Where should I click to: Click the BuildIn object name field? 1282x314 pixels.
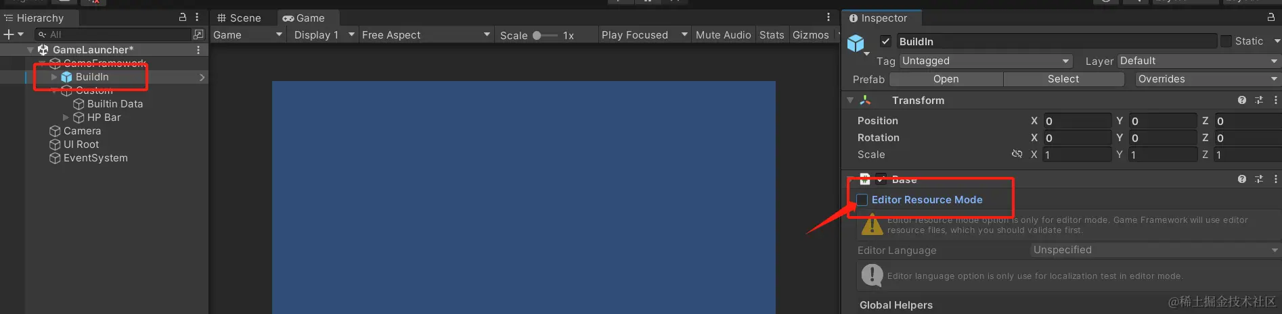coord(1056,41)
